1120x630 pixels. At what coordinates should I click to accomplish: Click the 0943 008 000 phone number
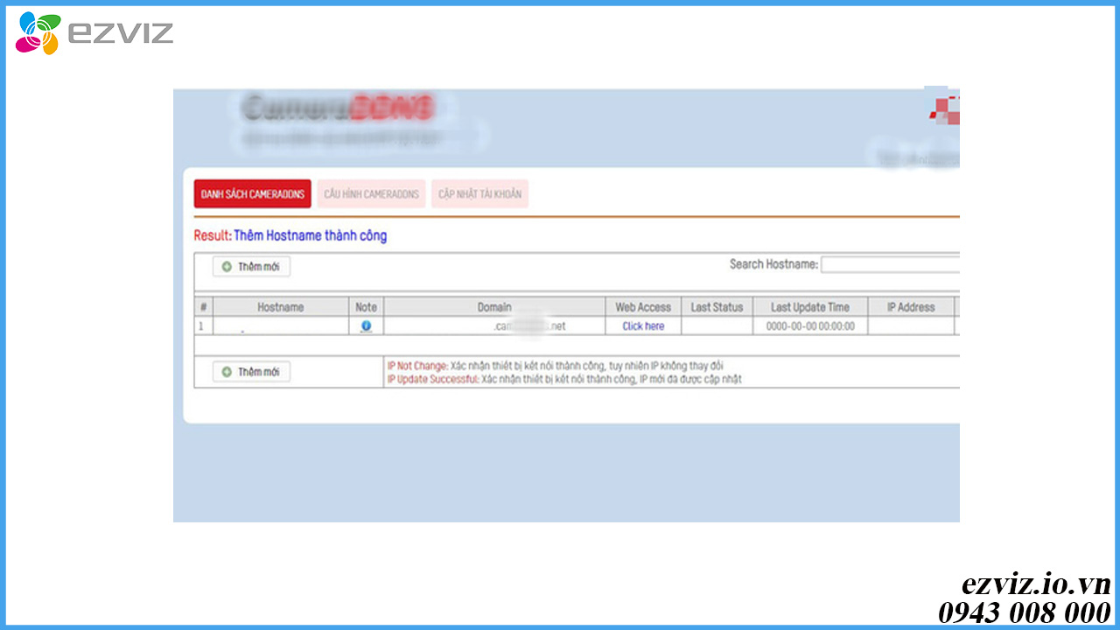pos(1024,612)
